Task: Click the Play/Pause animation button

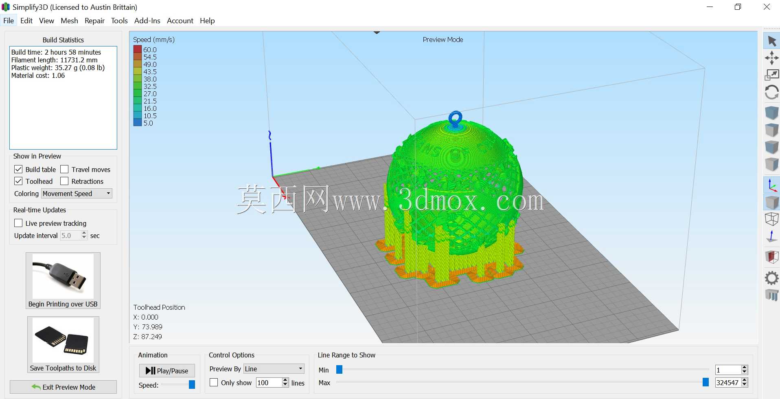Action: [167, 370]
